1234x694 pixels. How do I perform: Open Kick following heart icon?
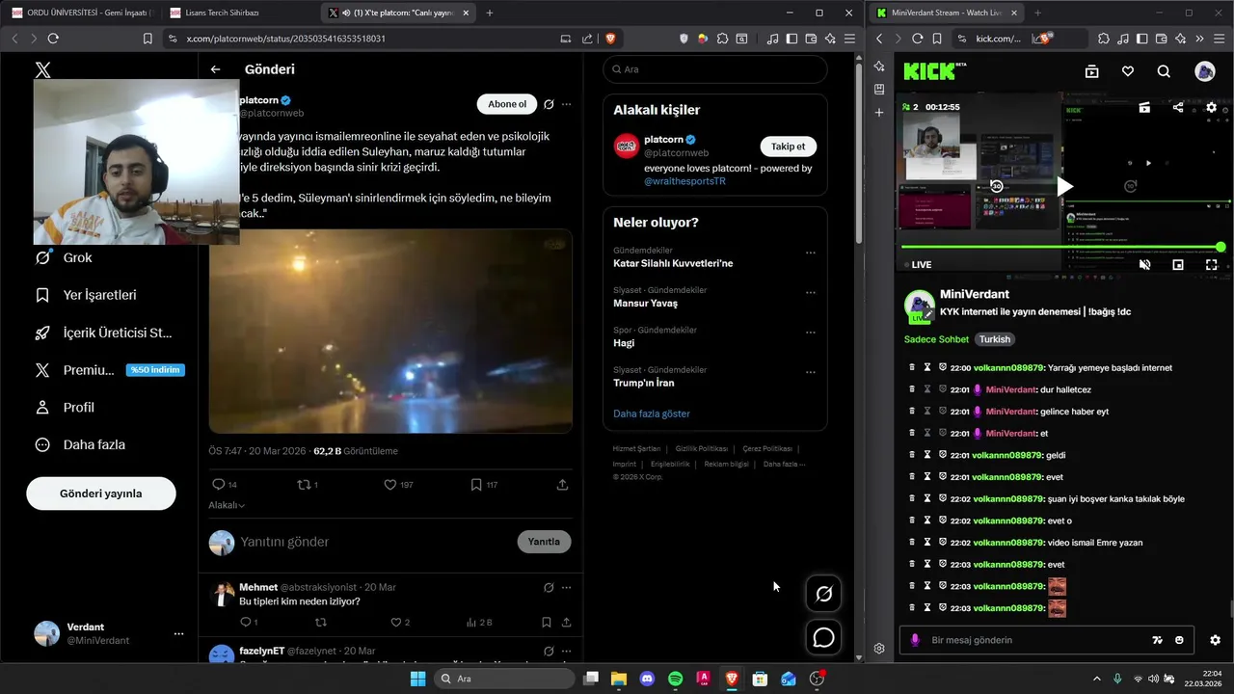pos(1128,71)
